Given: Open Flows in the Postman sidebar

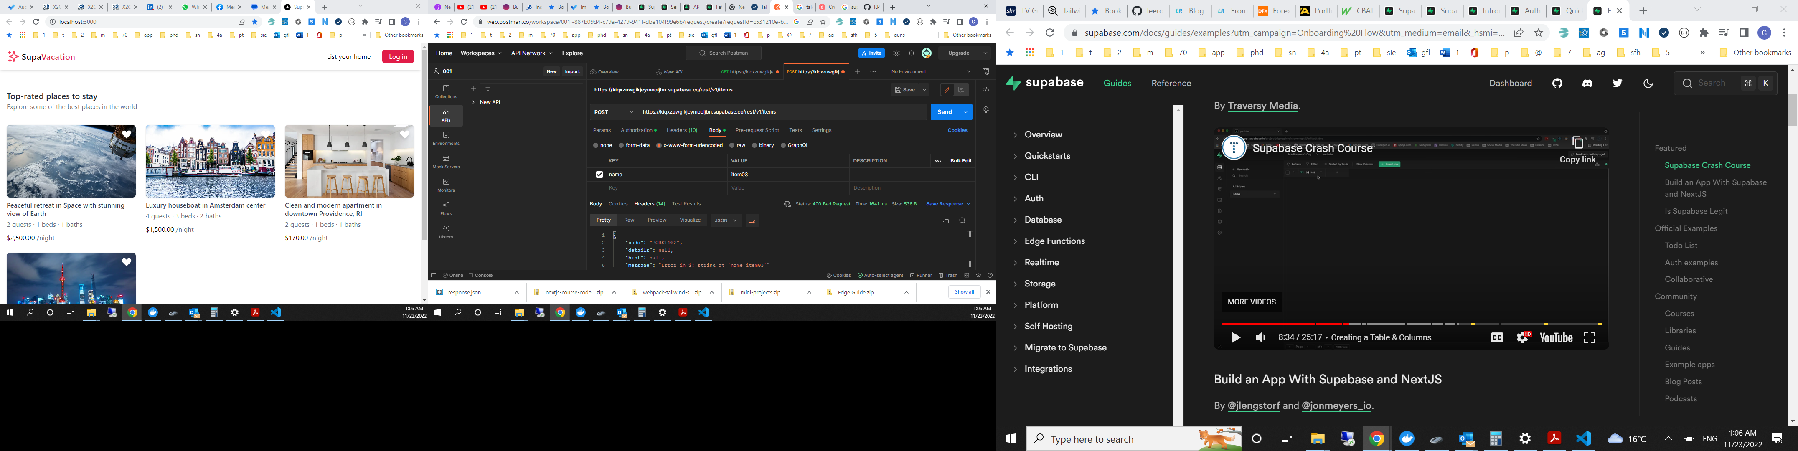Looking at the screenshot, I should coord(446,208).
